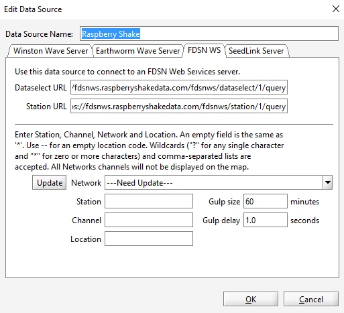The image size is (344, 313).
Task: Click the Cancel button
Action: point(311,299)
